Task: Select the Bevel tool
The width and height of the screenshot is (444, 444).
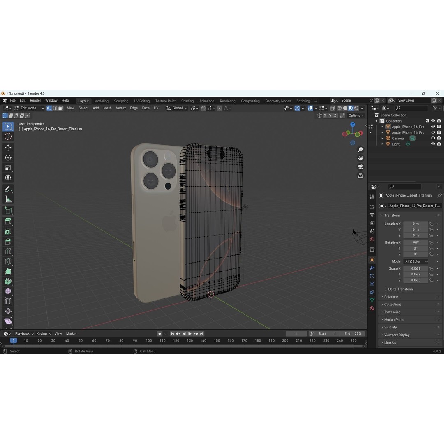Action: click(8, 241)
